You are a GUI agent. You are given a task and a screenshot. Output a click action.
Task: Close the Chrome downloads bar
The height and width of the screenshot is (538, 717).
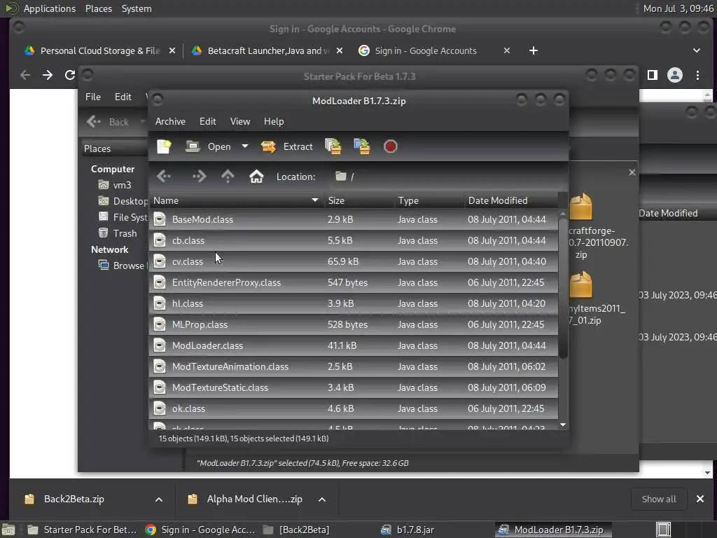(x=699, y=499)
